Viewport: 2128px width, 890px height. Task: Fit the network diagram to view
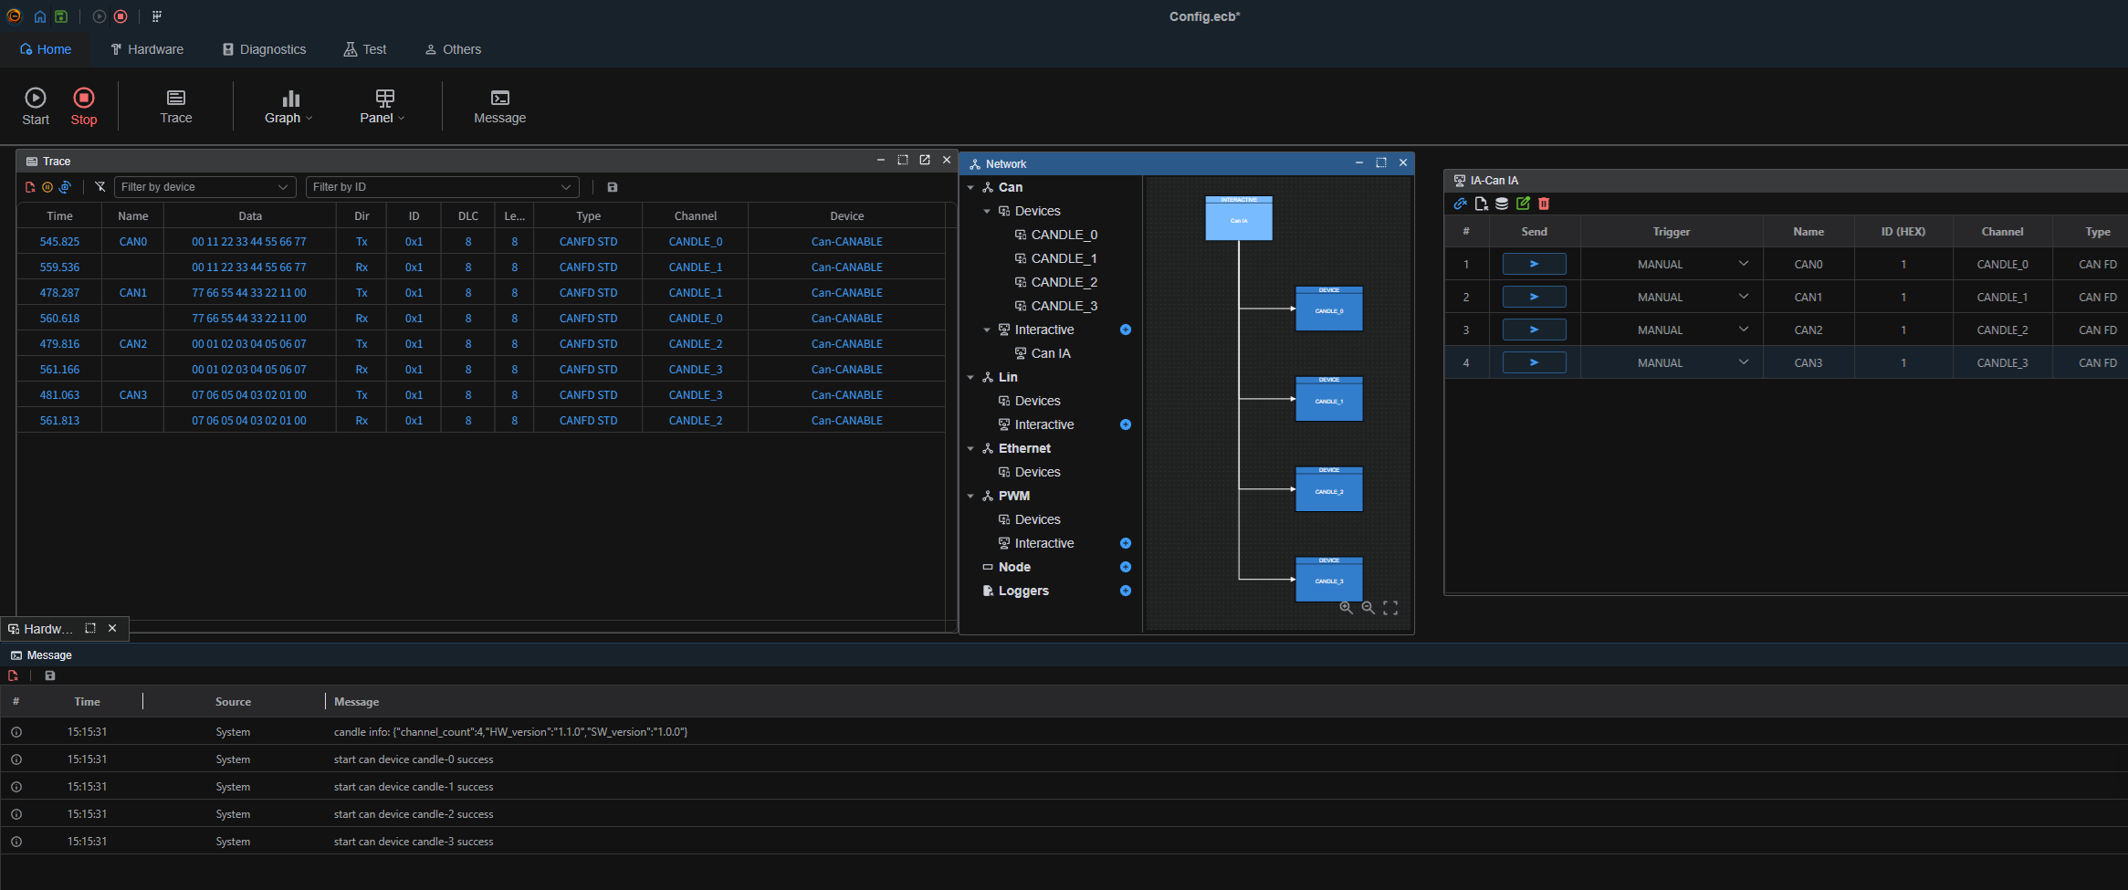(1390, 608)
